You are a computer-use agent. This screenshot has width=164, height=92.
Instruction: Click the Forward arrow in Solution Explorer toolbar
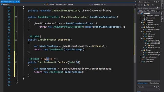(x=142, y=5)
